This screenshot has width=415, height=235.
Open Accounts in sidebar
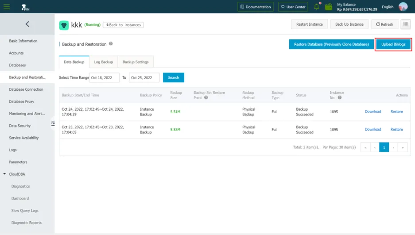[16, 53]
